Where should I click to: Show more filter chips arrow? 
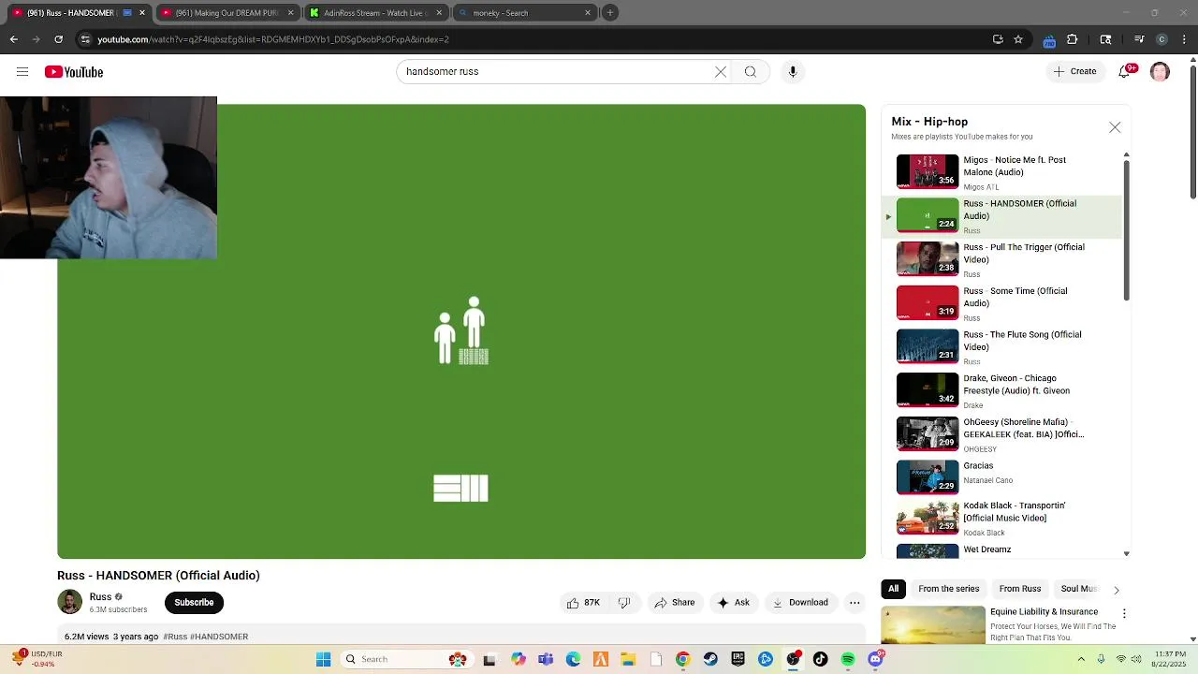coord(1116,590)
